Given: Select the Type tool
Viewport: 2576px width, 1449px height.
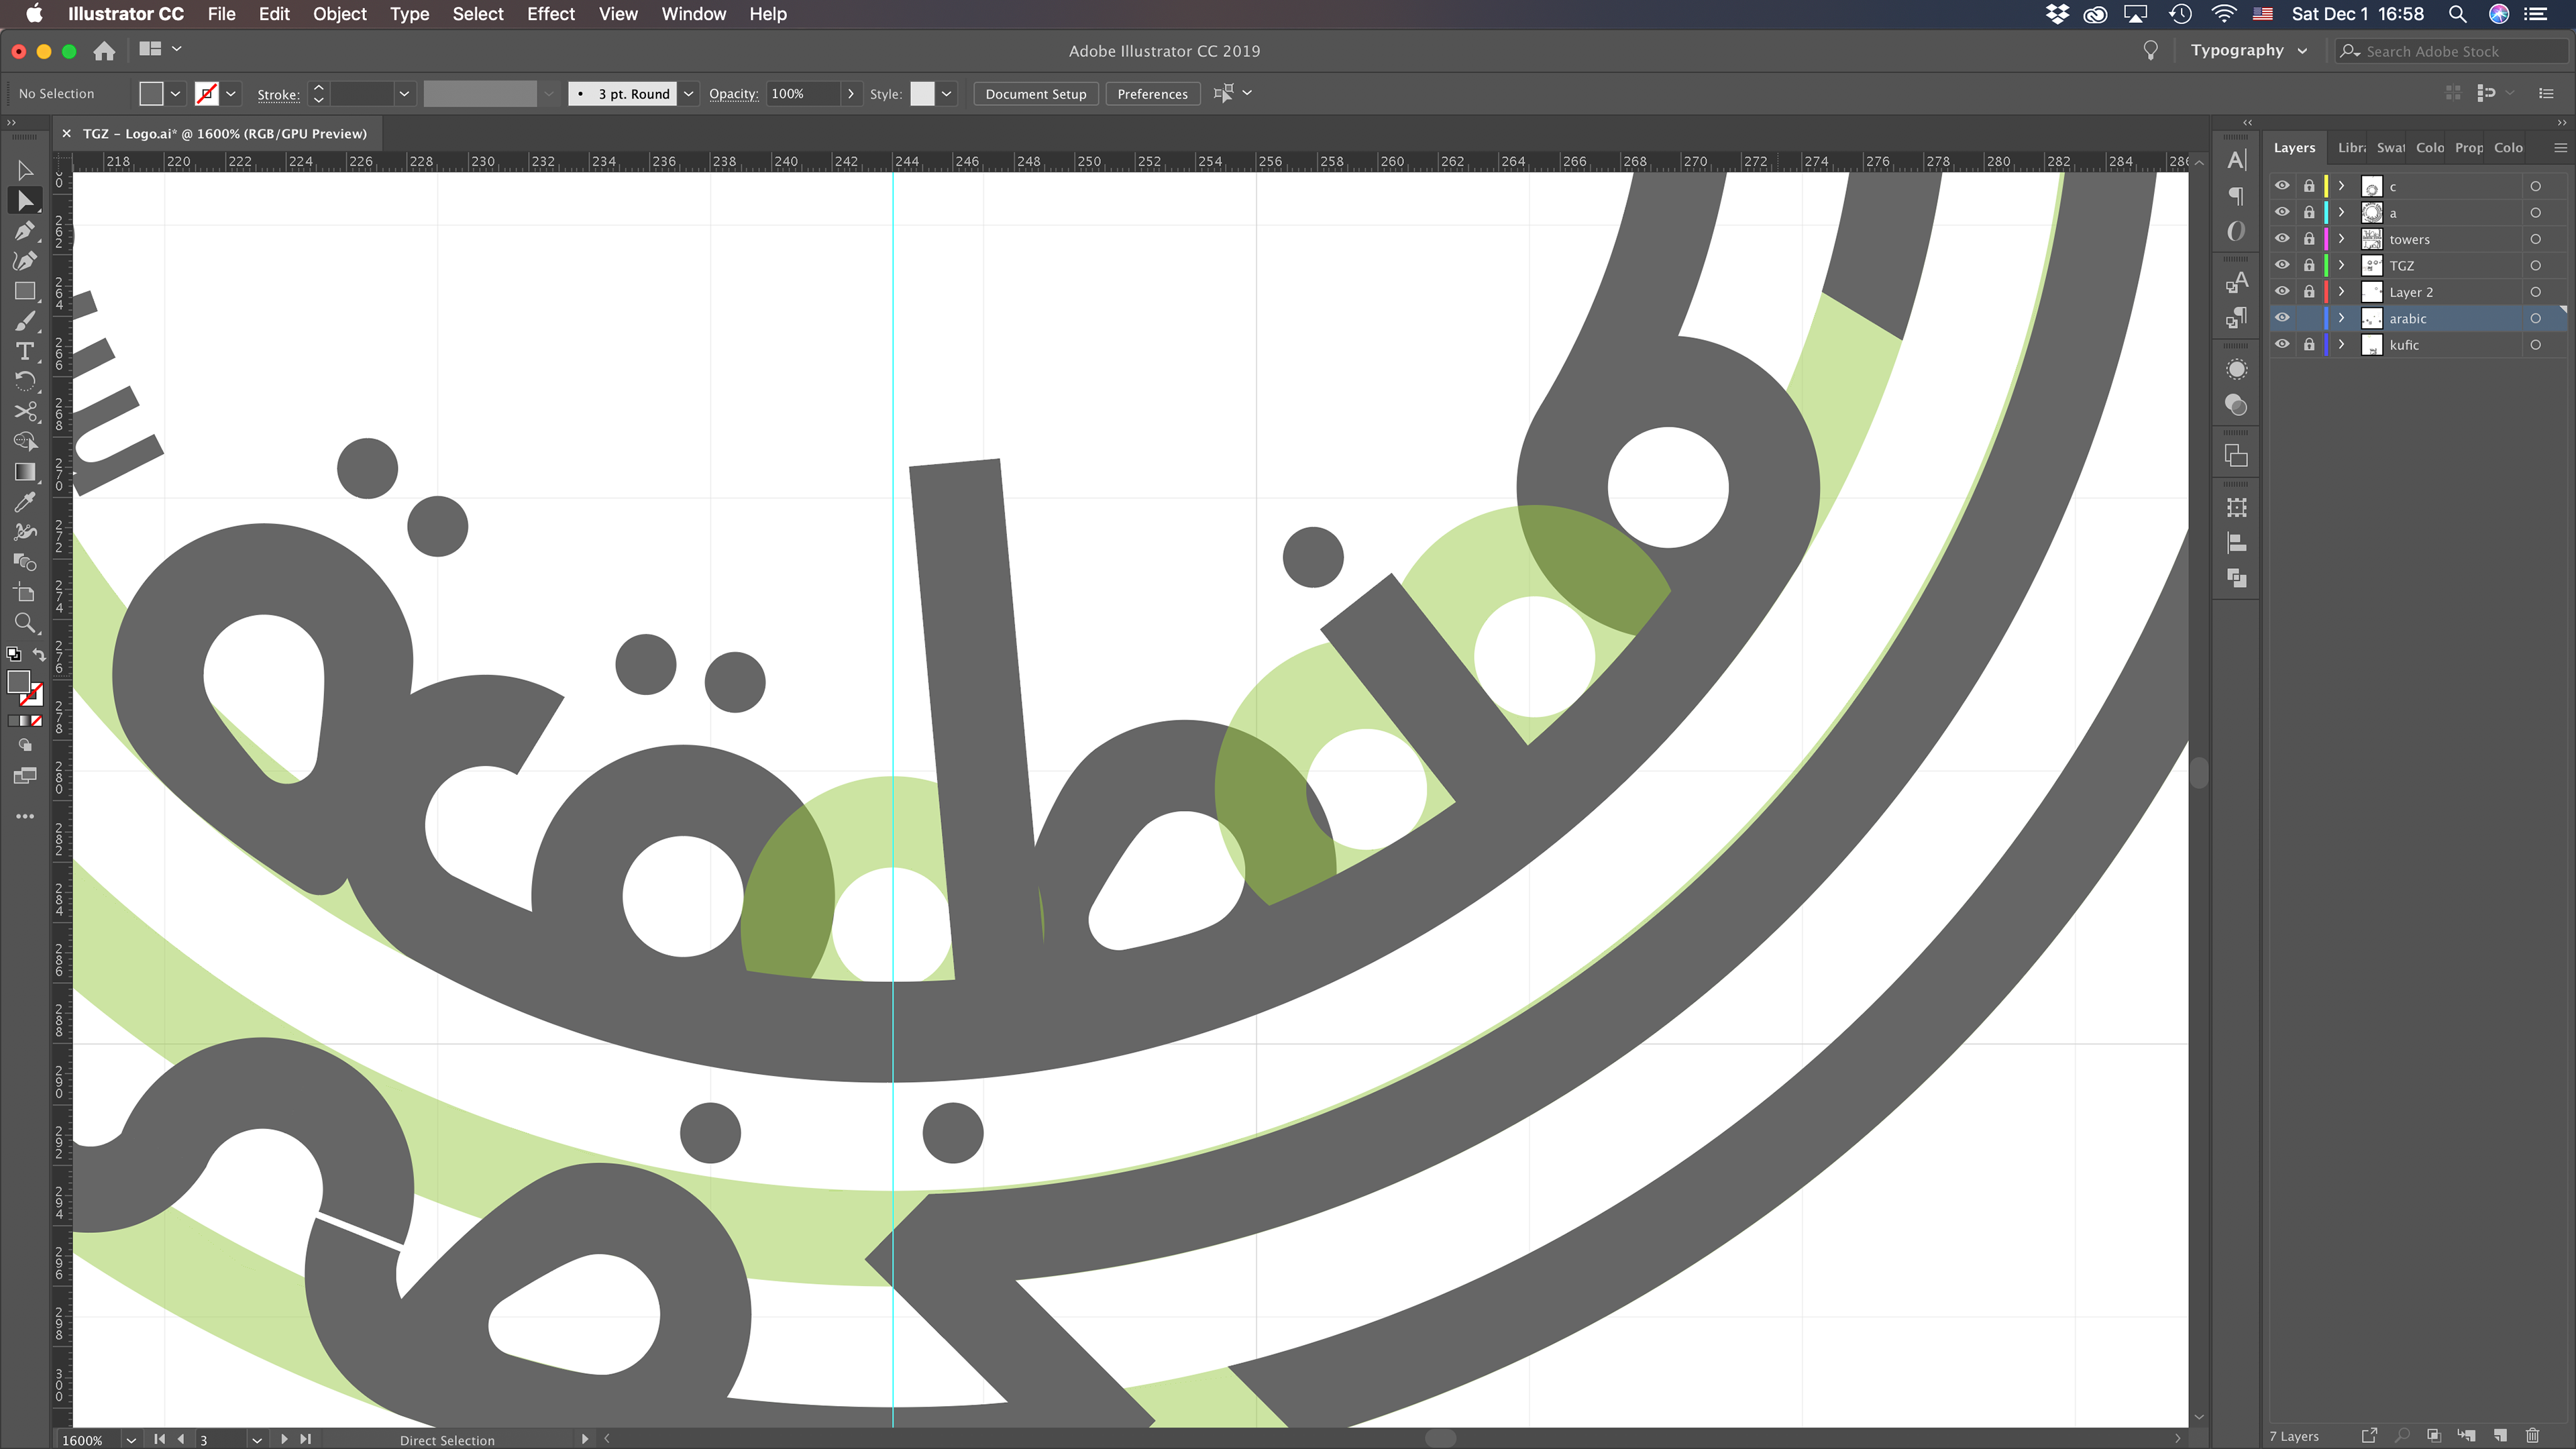Looking at the screenshot, I should [25, 351].
